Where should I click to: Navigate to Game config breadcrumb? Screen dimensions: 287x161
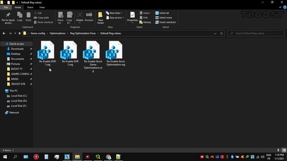pos(38,34)
